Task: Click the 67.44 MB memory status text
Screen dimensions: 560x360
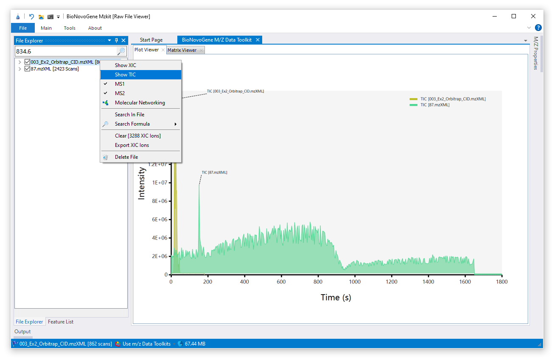Action: click(195, 344)
